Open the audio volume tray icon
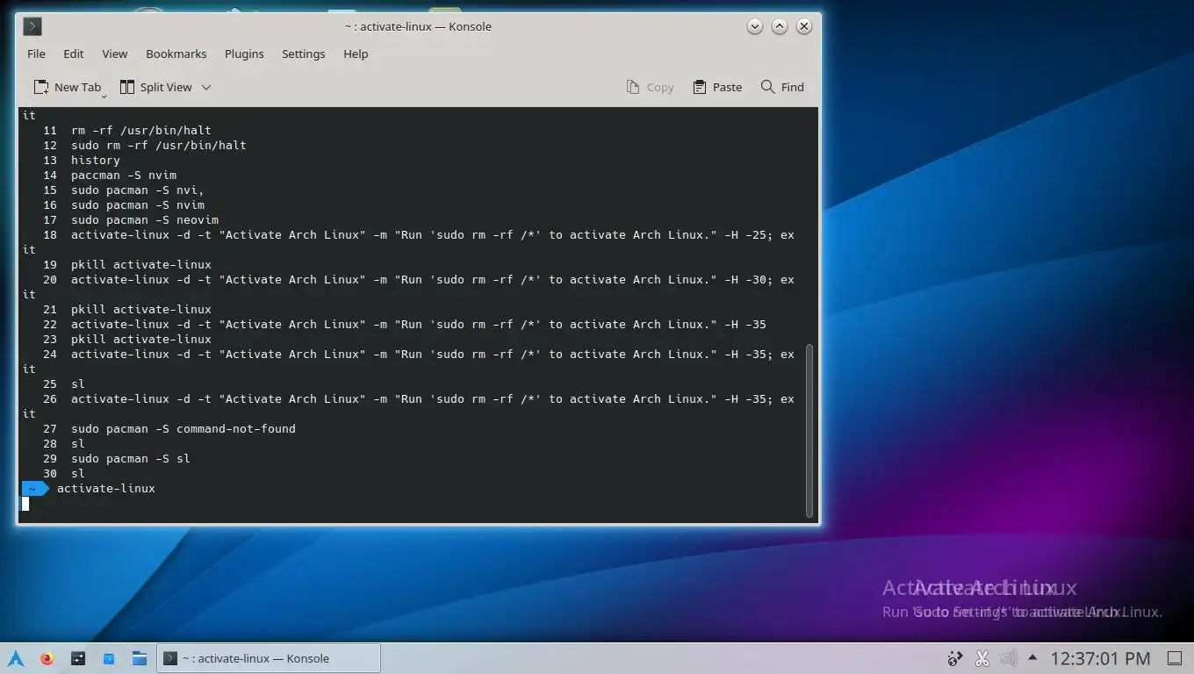 coord(1008,658)
